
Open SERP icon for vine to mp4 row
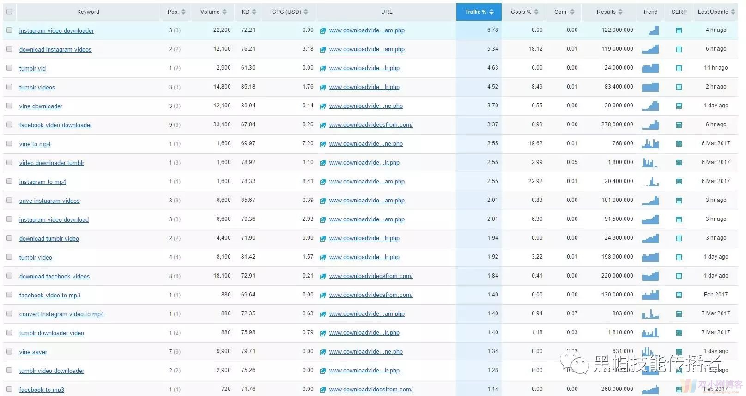click(679, 144)
